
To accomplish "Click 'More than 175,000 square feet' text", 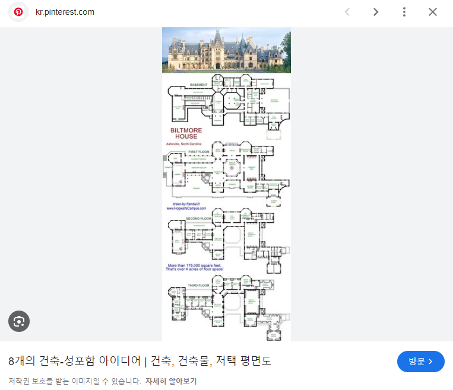I will pos(194,266).
